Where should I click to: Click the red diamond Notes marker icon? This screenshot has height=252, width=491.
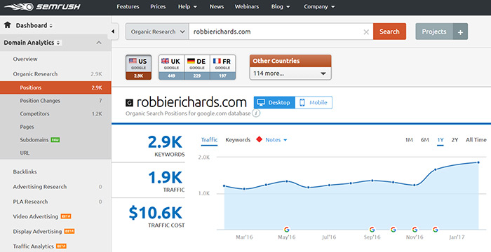[x=259, y=139]
